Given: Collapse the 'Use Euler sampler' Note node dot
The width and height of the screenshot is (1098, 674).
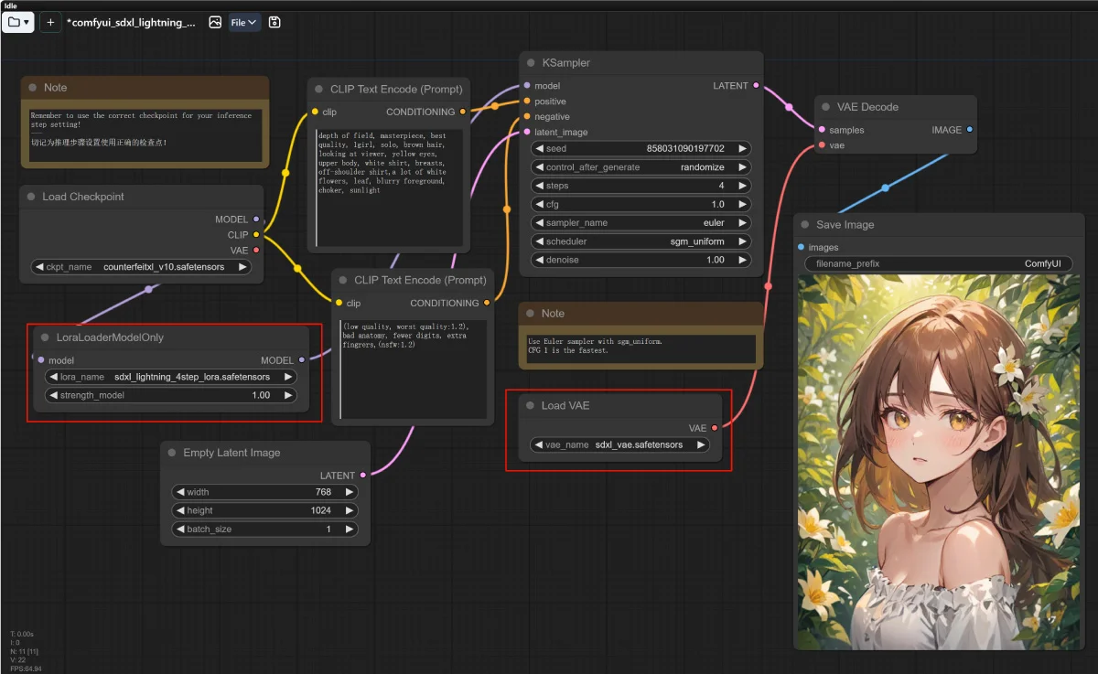Looking at the screenshot, I should (530, 314).
